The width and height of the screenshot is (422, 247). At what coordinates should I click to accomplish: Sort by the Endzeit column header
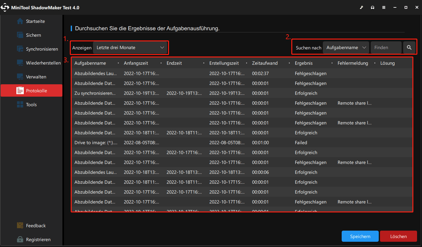(x=174, y=63)
